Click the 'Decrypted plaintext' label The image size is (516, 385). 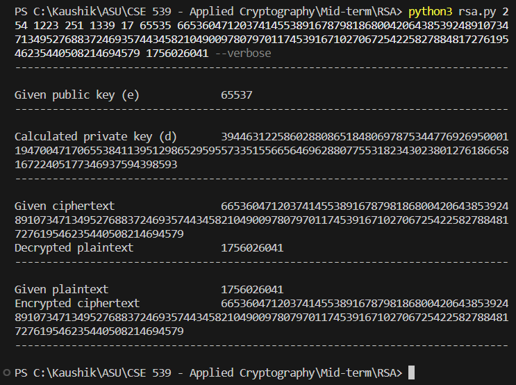click(74, 248)
